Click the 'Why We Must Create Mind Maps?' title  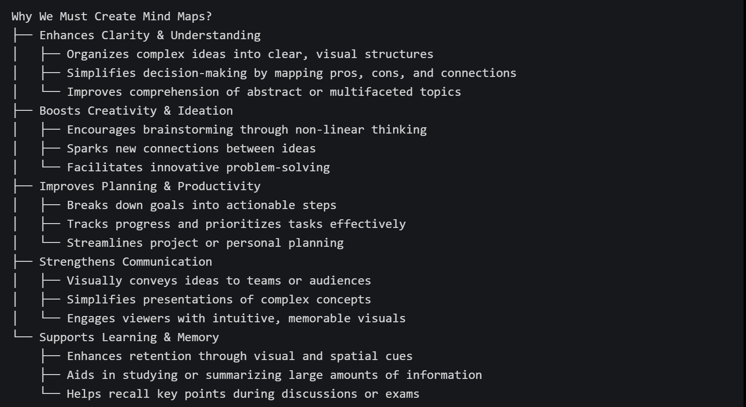pyautogui.click(x=111, y=16)
